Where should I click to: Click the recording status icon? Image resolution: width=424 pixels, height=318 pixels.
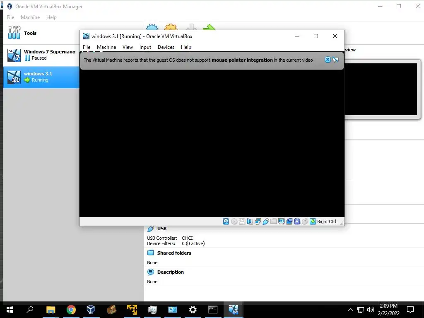[x=289, y=222]
